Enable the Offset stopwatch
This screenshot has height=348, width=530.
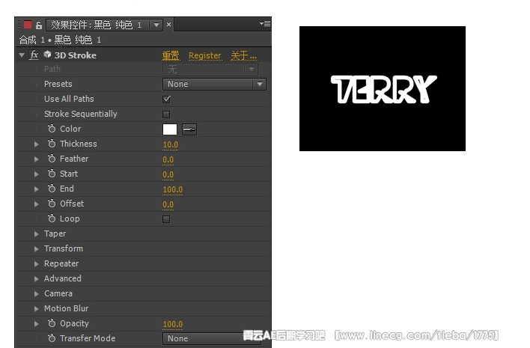(x=52, y=204)
